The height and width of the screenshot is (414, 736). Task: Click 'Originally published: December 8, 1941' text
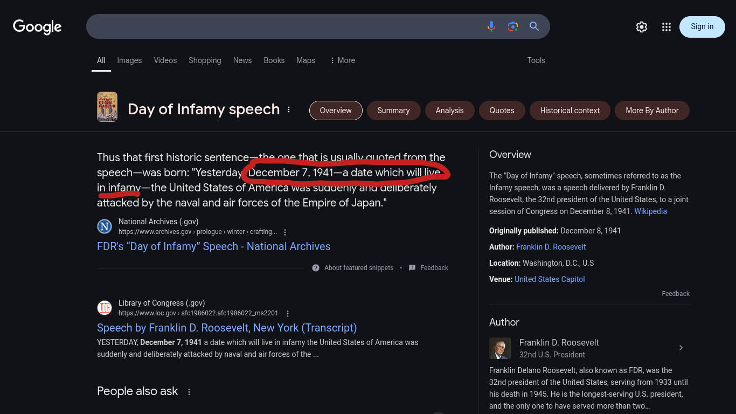(x=555, y=231)
